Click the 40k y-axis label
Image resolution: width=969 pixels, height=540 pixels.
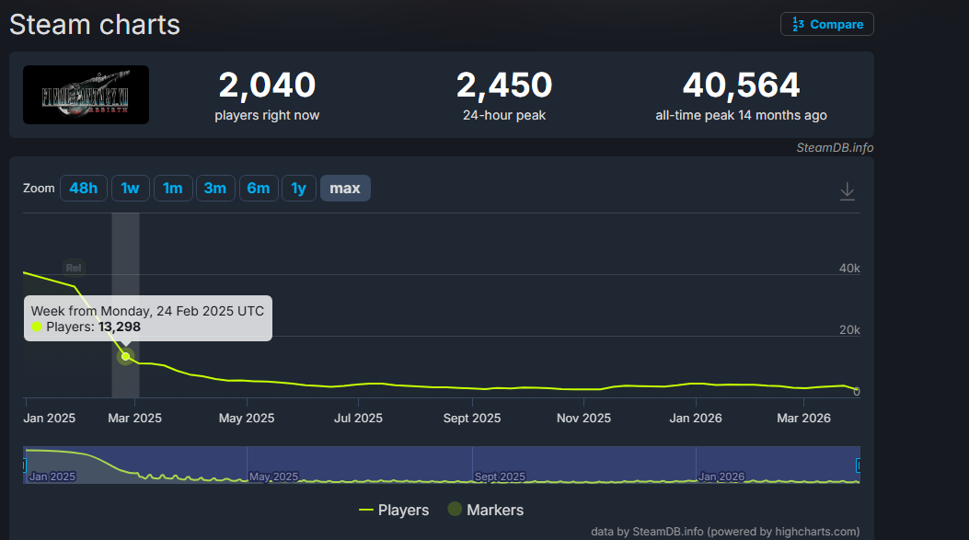click(849, 268)
